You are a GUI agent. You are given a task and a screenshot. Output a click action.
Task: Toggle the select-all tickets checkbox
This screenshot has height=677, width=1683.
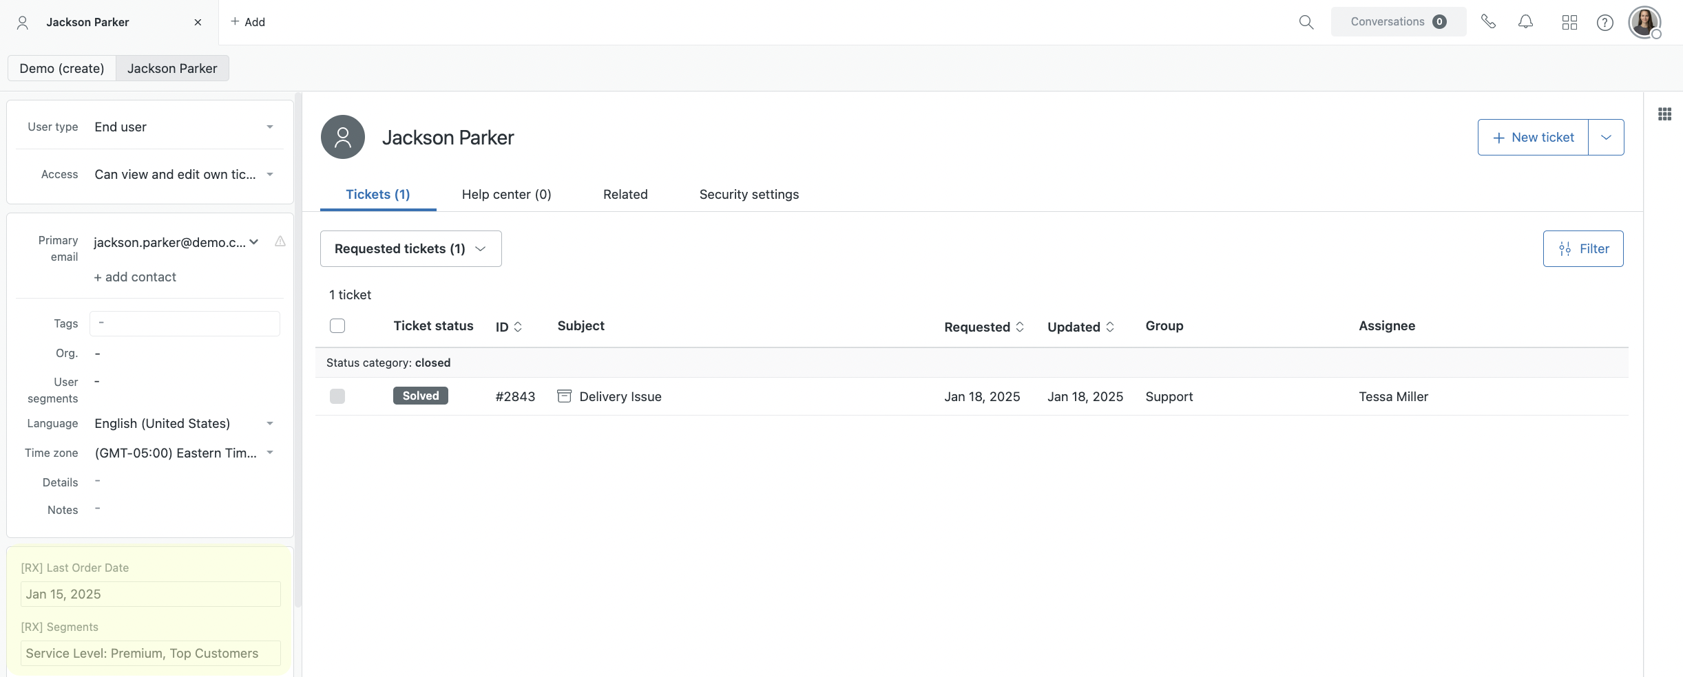(x=337, y=325)
